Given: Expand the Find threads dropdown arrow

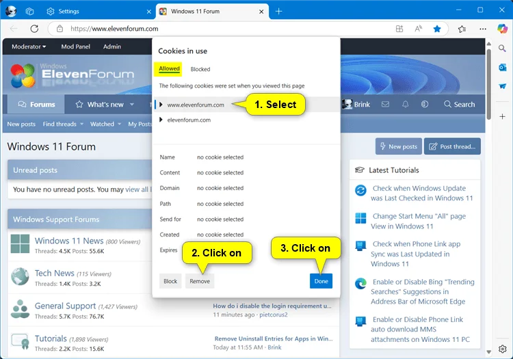Looking at the screenshot, I should [82, 124].
